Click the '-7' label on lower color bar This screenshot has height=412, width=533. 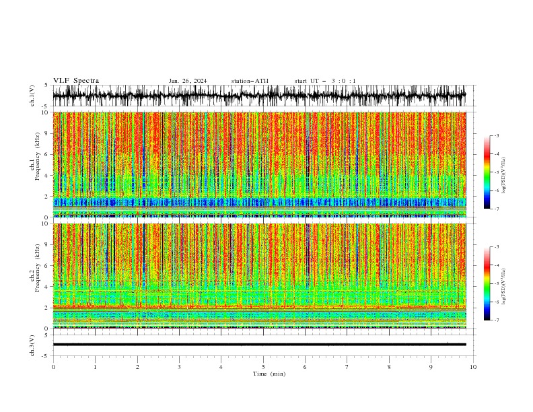(x=497, y=320)
